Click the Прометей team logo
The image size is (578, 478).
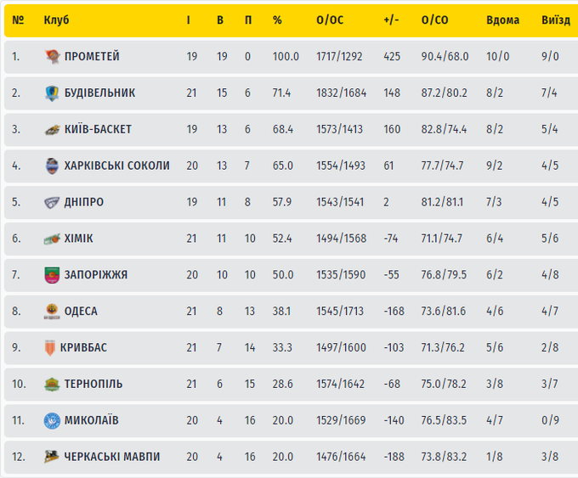53,57
